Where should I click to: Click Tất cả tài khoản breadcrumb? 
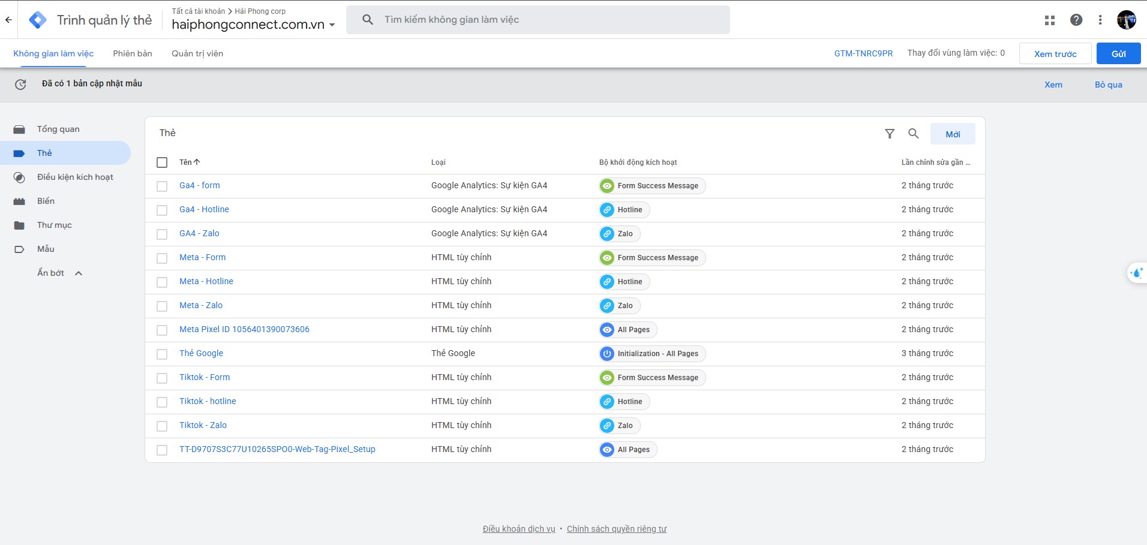[x=198, y=11]
